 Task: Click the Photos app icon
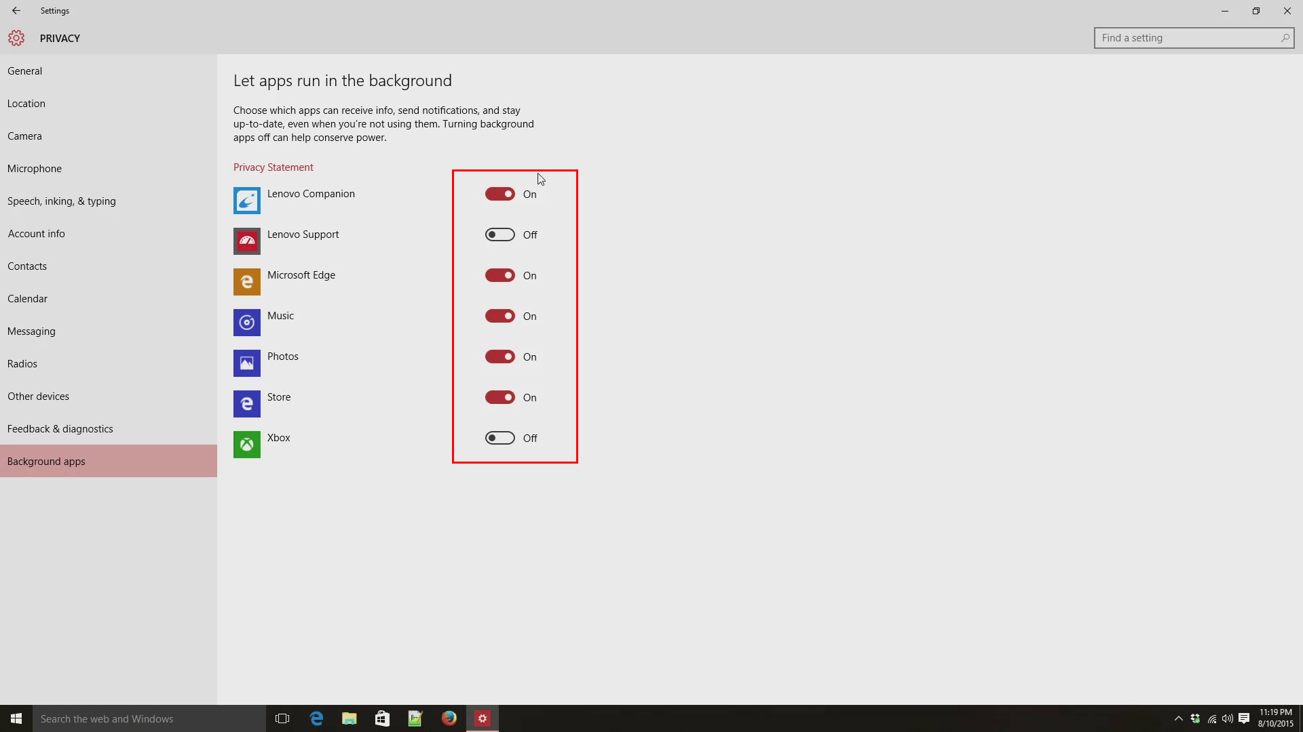tap(247, 363)
